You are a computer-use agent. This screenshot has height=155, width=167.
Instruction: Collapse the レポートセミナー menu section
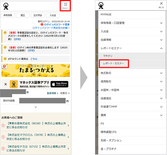tap(161, 48)
